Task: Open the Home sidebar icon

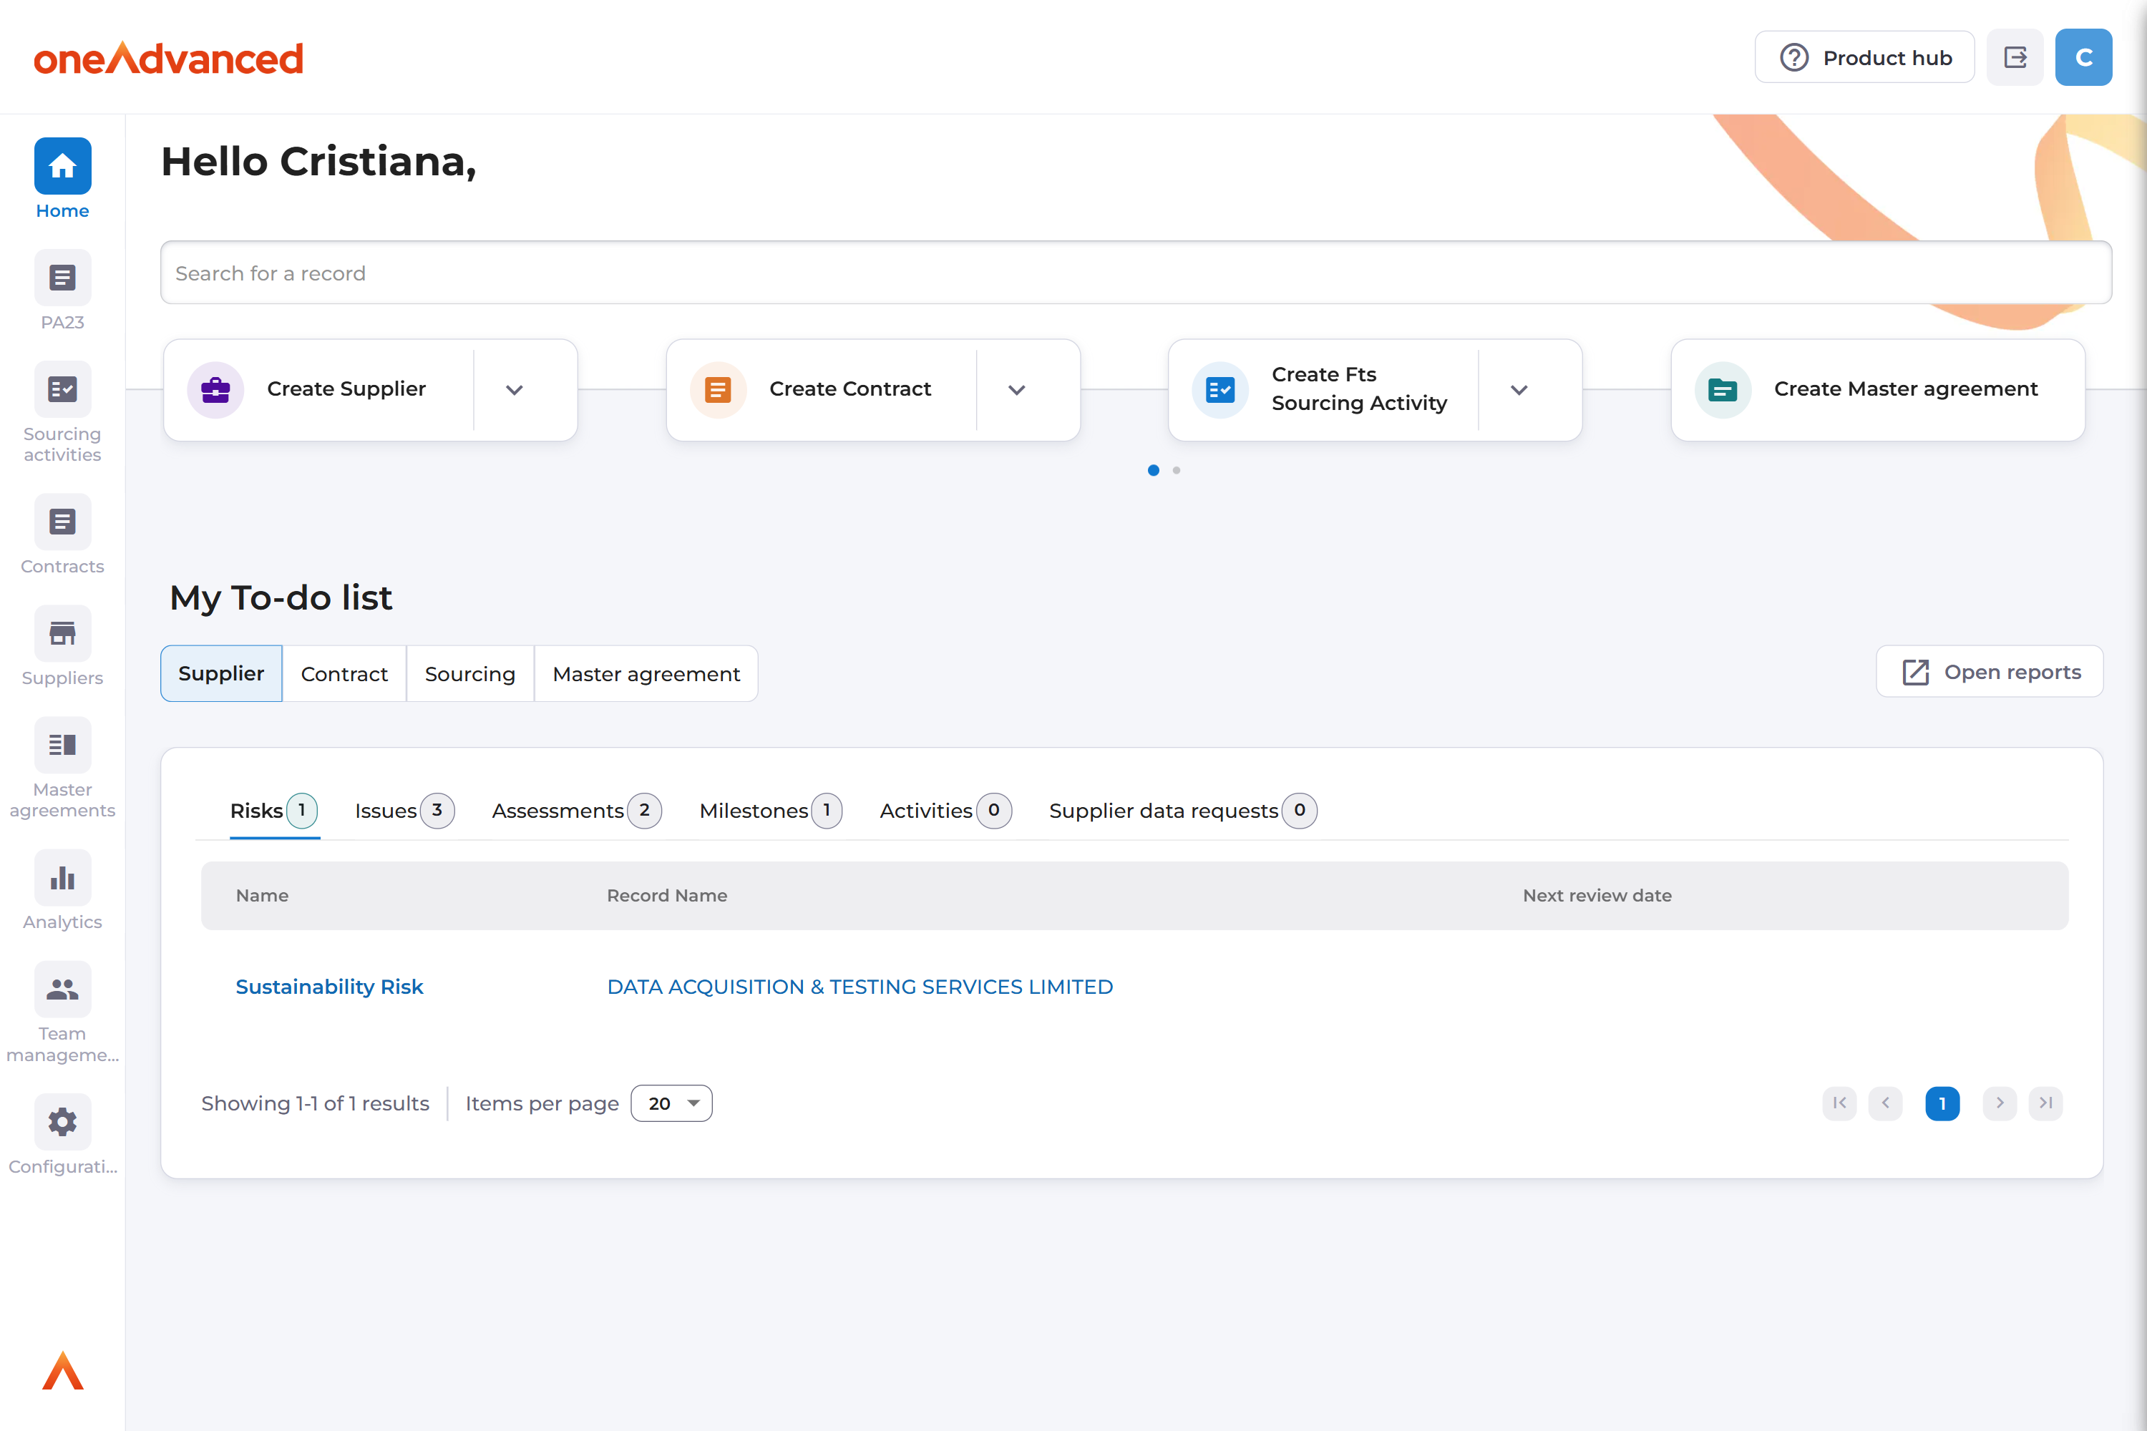Action: tap(62, 166)
